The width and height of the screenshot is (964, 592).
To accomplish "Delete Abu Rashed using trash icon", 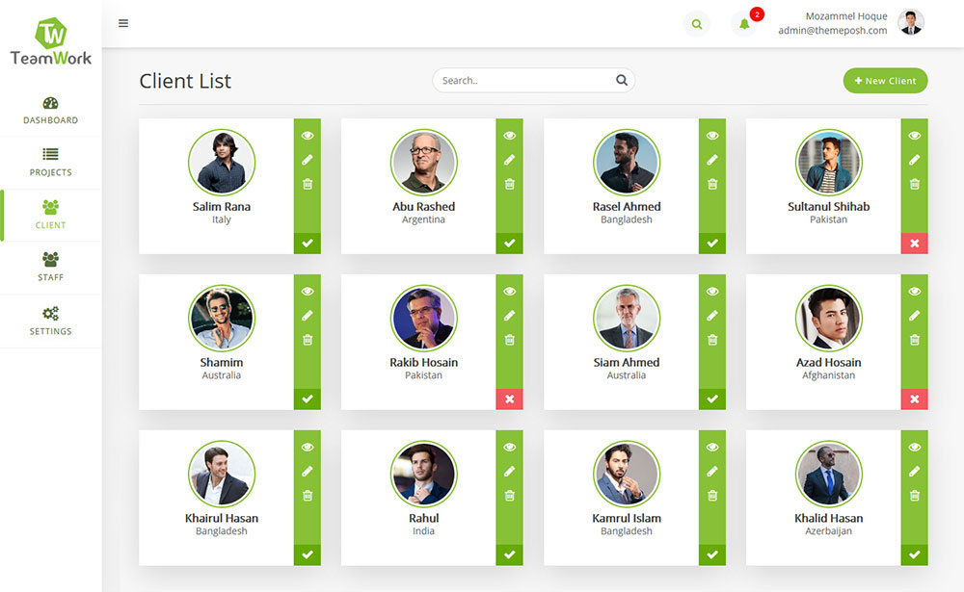I will 510,184.
